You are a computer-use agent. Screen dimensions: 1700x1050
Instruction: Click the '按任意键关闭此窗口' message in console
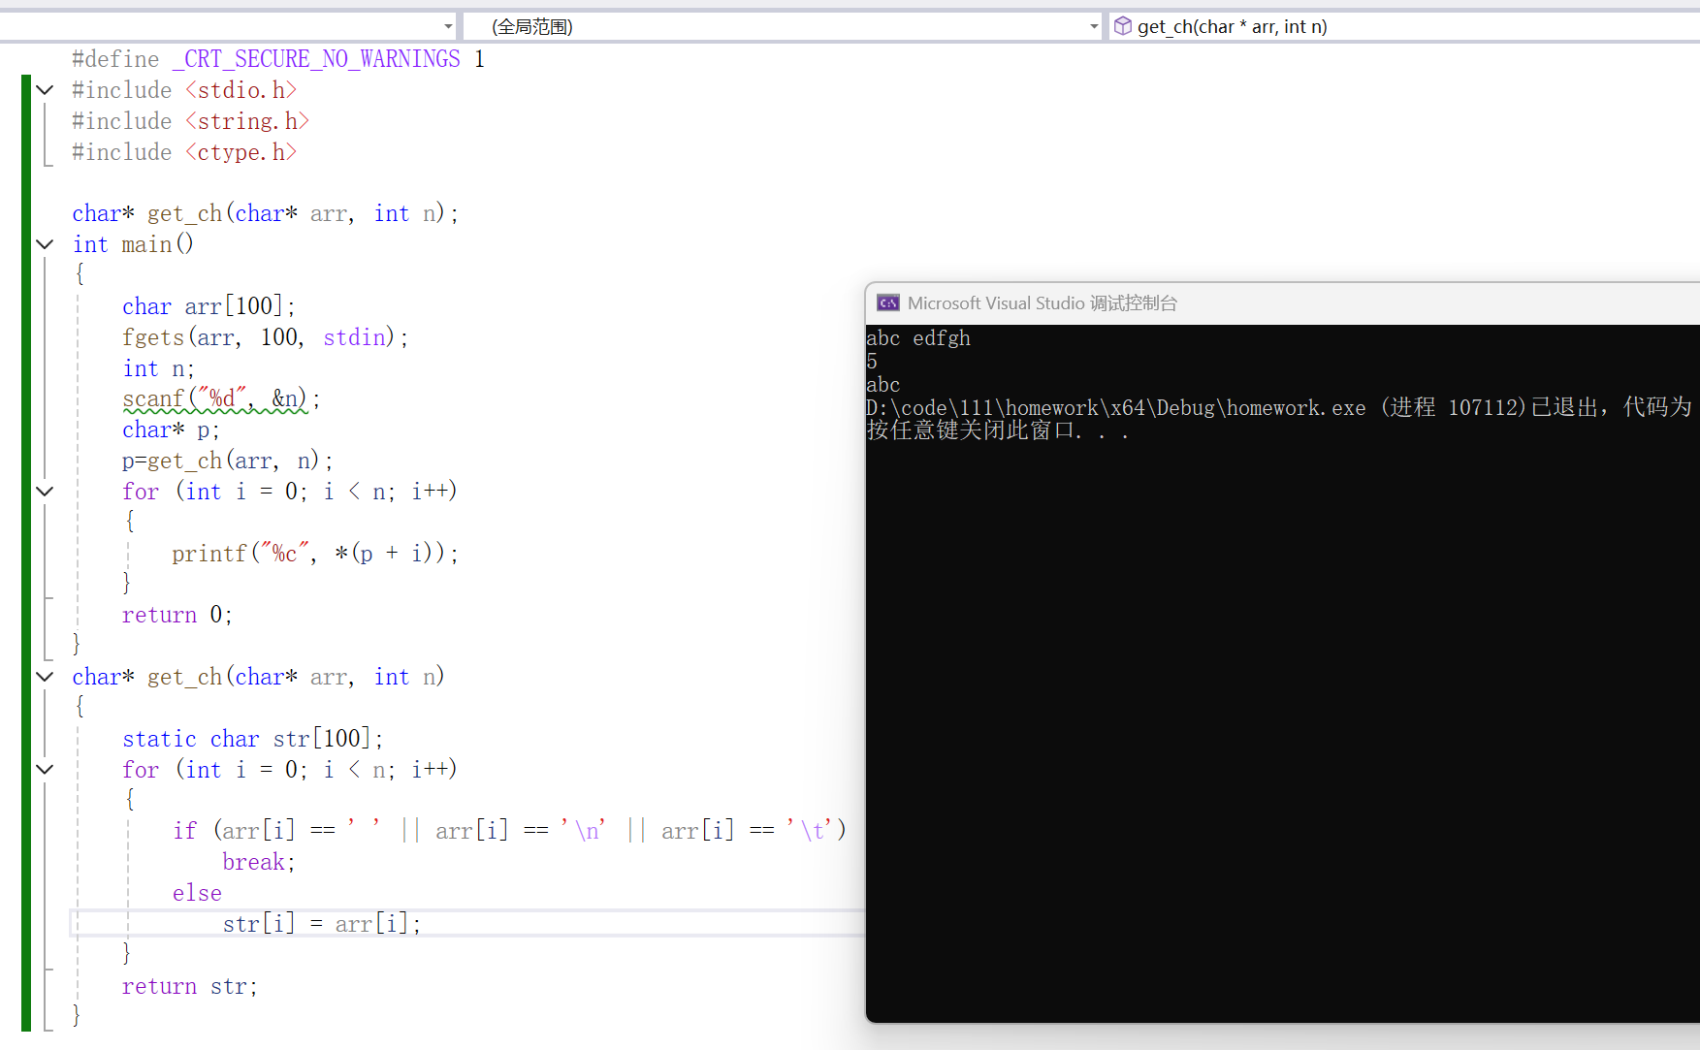[x=997, y=430]
